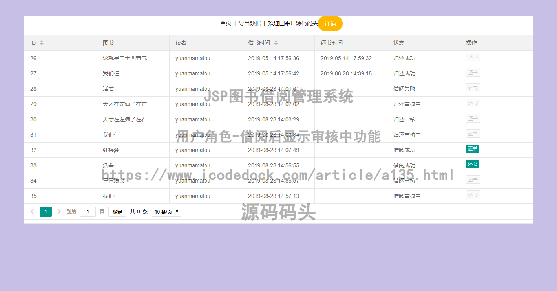
Task: Open the 10条/页 page size dropdown
Action: tap(166, 211)
